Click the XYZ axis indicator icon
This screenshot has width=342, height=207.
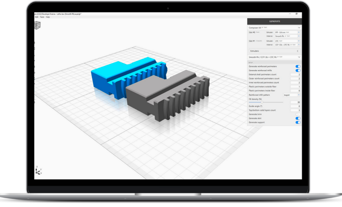tap(38, 170)
